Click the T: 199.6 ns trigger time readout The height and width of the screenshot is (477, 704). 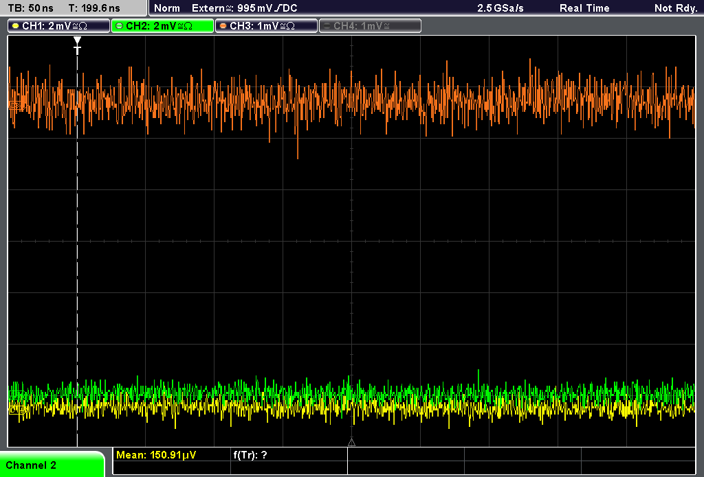(x=94, y=8)
